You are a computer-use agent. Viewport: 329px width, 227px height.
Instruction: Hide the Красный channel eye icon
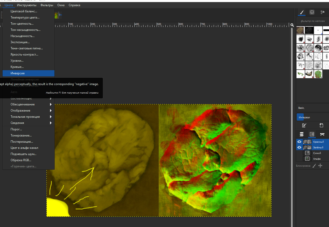pos(299,142)
